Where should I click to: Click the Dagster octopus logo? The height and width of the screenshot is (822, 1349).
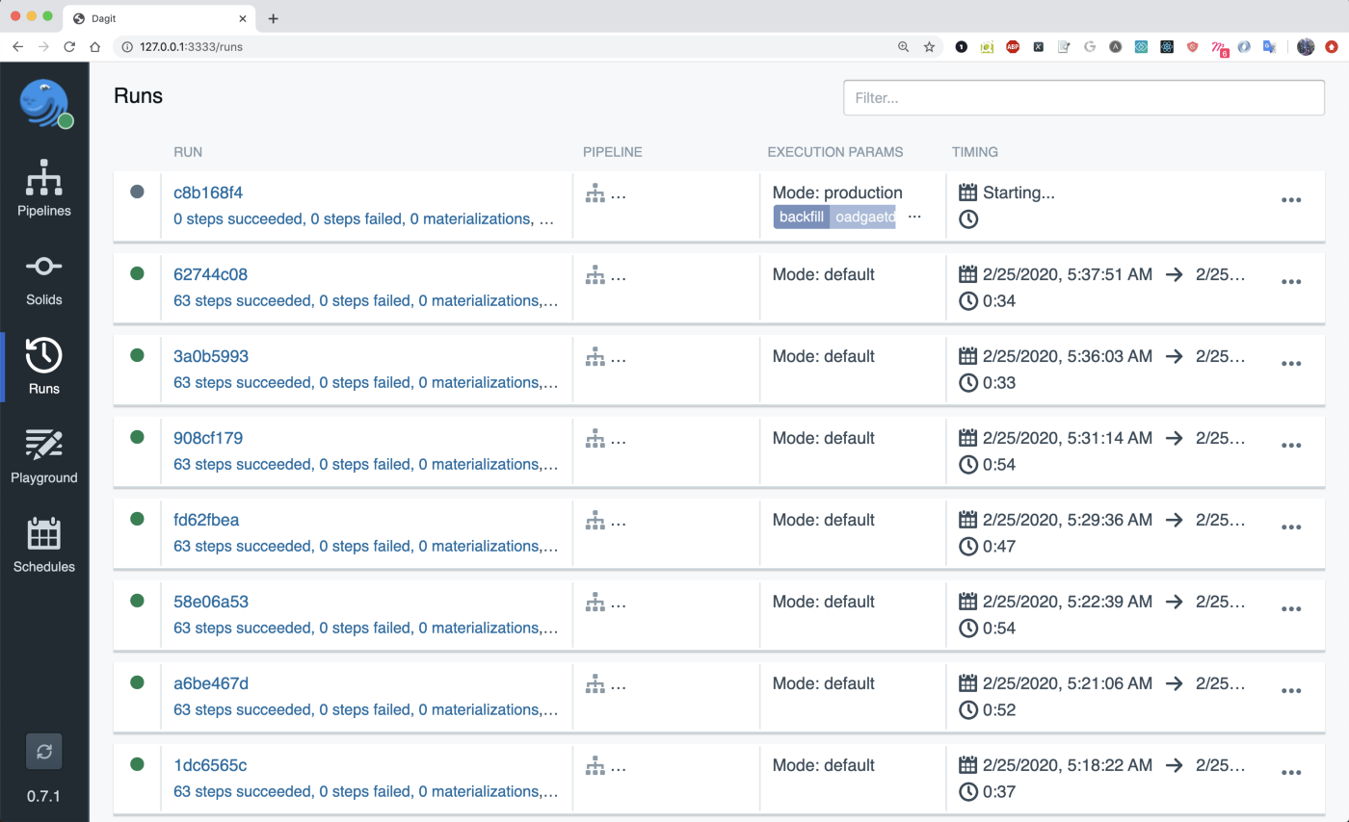[x=44, y=102]
